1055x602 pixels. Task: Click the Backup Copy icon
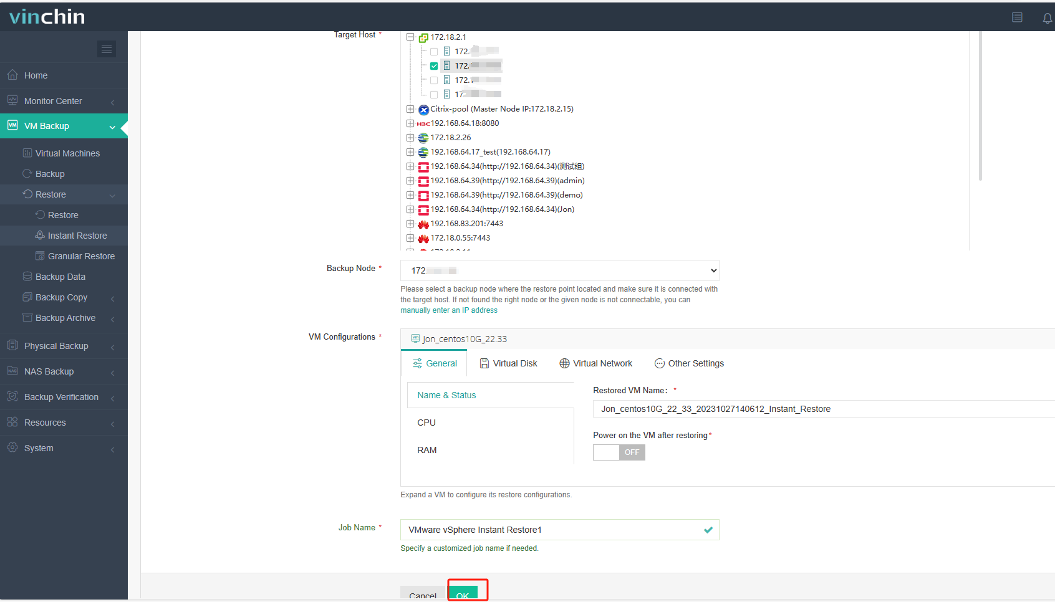(27, 297)
